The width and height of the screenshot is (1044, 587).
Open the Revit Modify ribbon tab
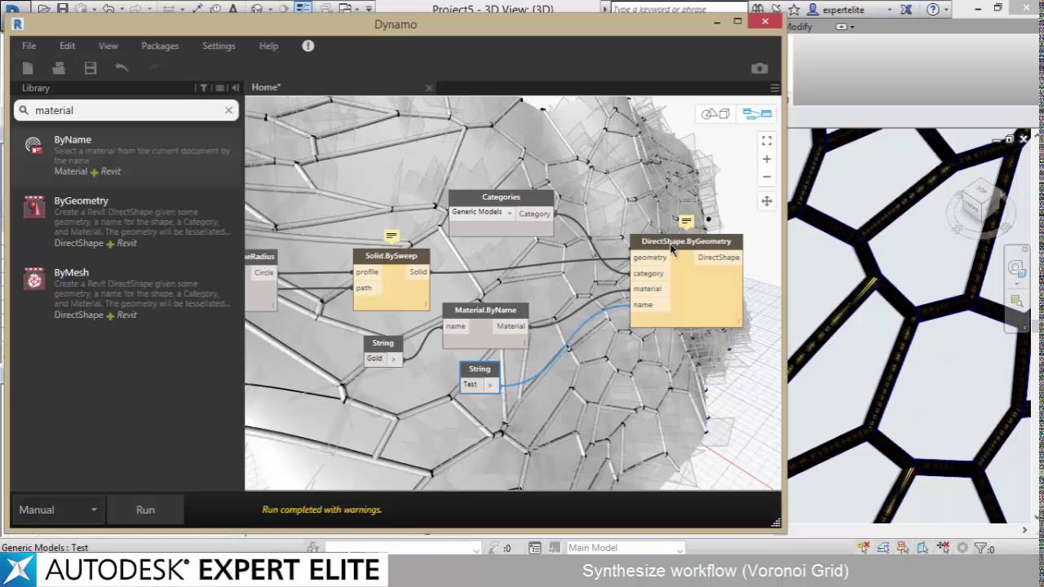(799, 27)
